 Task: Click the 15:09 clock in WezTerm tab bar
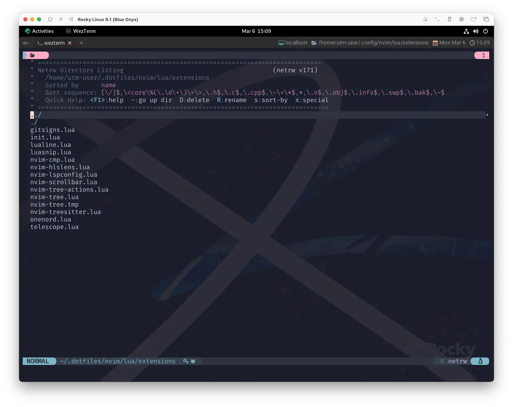[479, 43]
